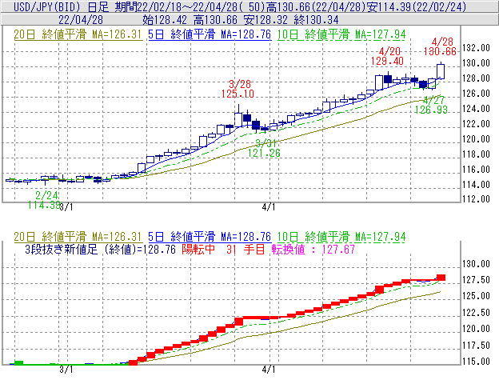Viewport: 499px width, 380px height.
Task: Click the 31 手目 count text
Action: [246, 249]
